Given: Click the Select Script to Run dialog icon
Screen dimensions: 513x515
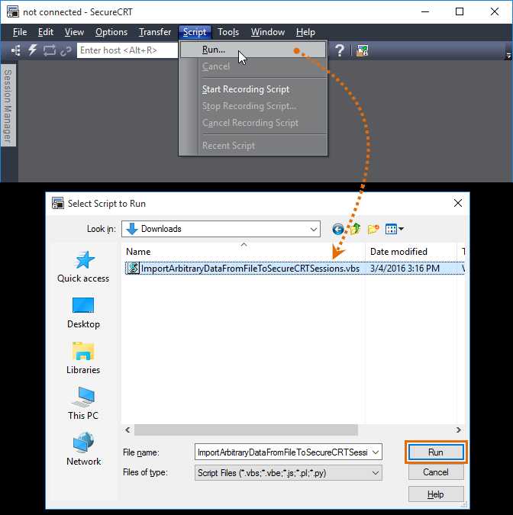Looking at the screenshot, I should point(58,203).
